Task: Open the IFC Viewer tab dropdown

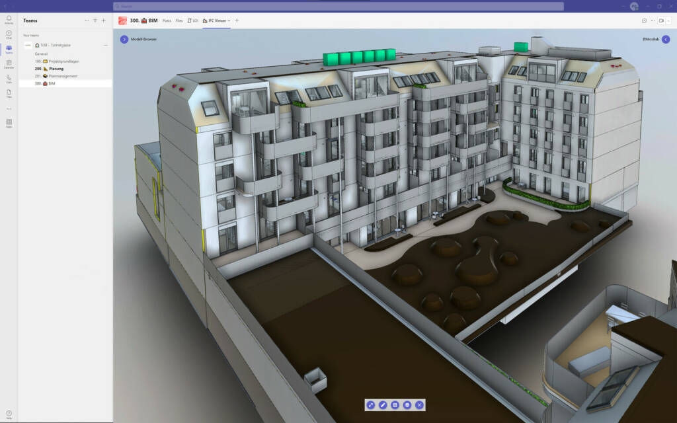Action: pyautogui.click(x=229, y=20)
